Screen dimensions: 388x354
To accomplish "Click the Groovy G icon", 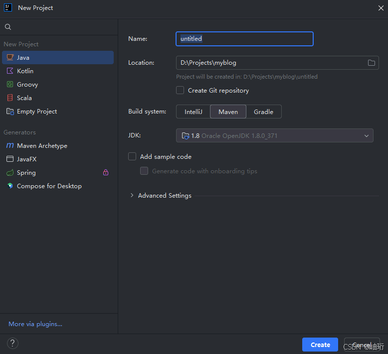I will [10, 84].
